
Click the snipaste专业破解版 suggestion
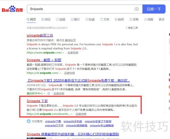102,125
